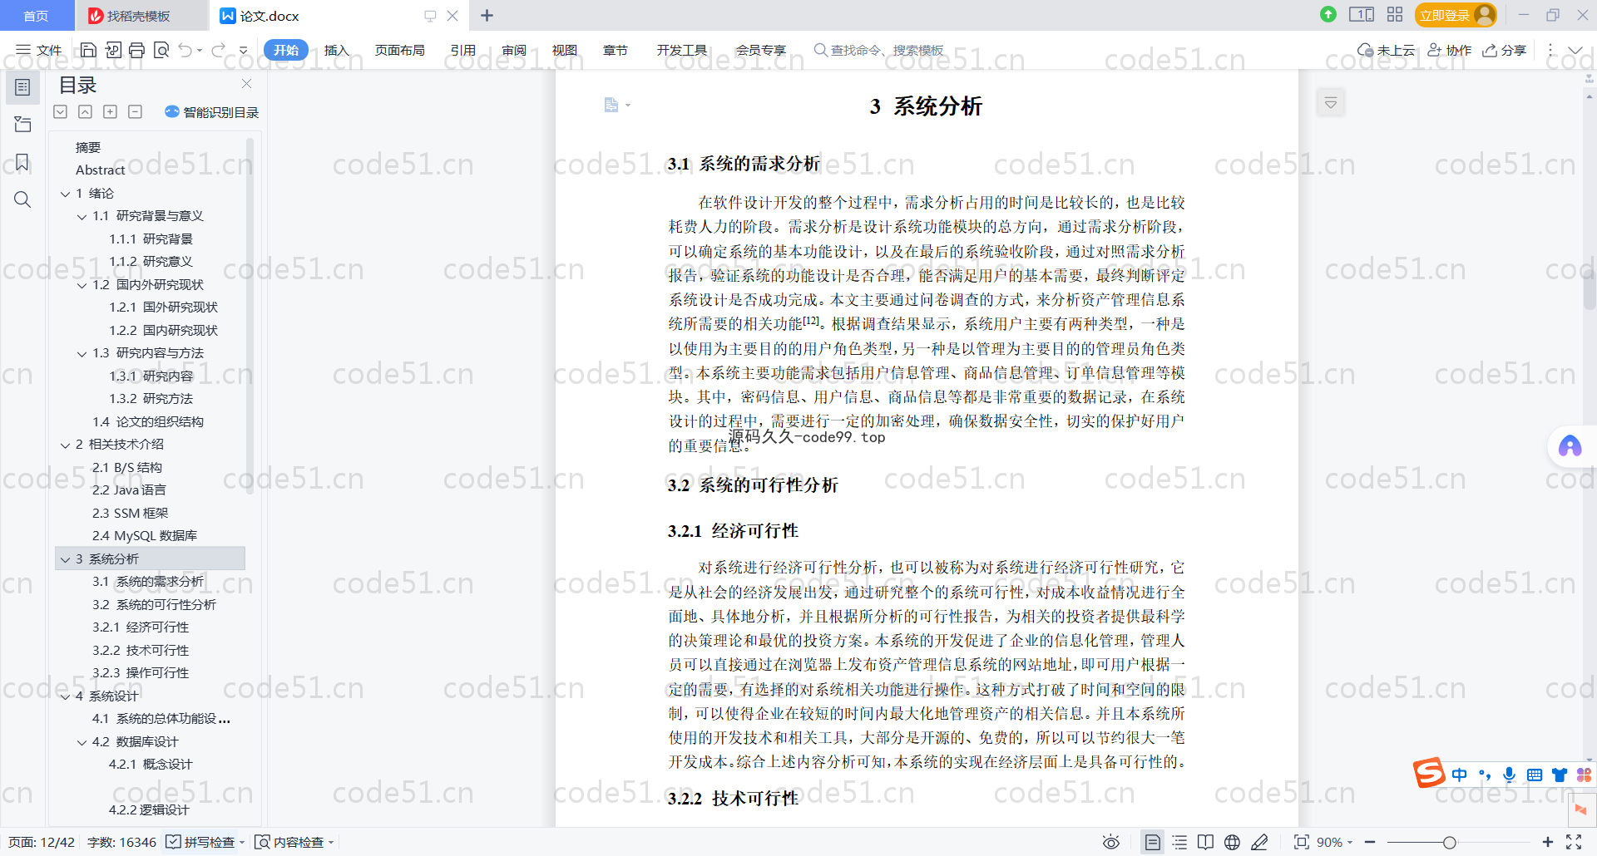Click the document page icon near heading

[x=611, y=105]
